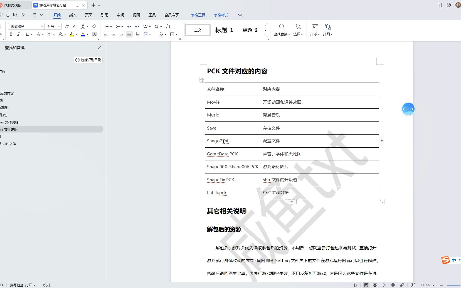This screenshot has height=288, width=461.
Task: Open the Layout (排版) tool
Action: tap(315, 30)
